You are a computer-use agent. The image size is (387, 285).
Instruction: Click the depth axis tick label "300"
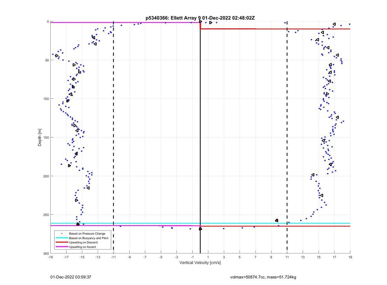[x=46, y=253]
